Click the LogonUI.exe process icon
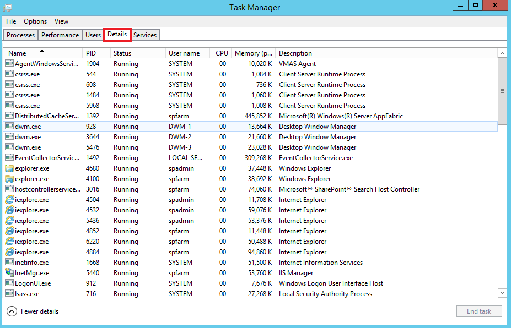The image size is (511, 328). pyautogui.click(x=9, y=283)
